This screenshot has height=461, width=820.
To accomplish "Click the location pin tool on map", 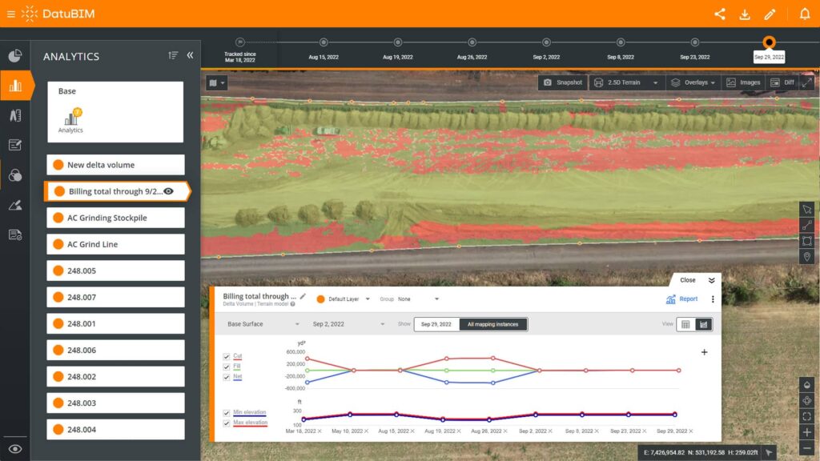I will (x=807, y=257).
